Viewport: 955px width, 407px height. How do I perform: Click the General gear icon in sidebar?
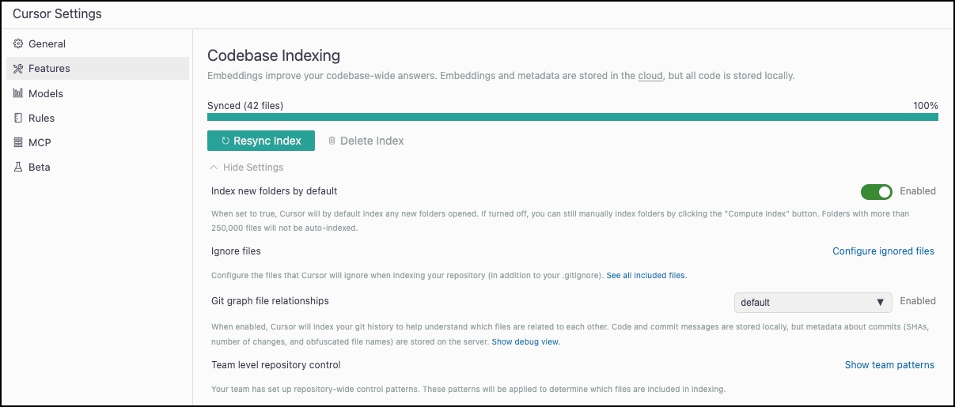coord(18,44)
